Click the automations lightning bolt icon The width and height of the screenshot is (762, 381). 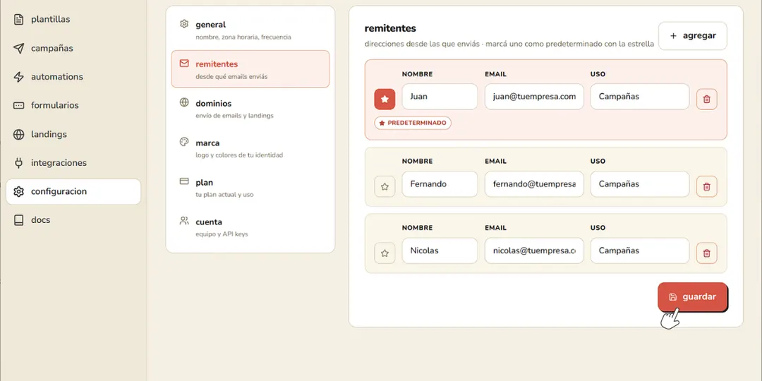[x=18, y=77]
